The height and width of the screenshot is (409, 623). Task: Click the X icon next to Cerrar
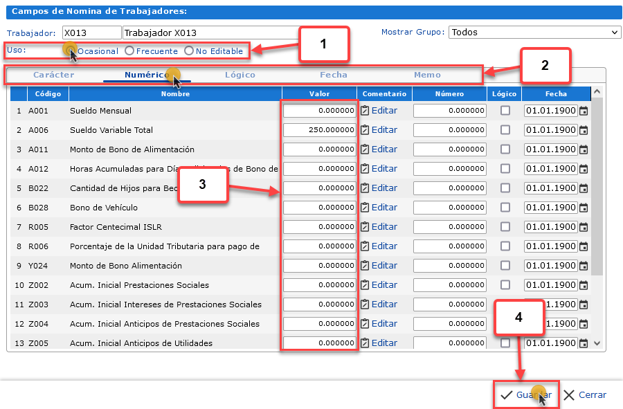coord(569,395)
